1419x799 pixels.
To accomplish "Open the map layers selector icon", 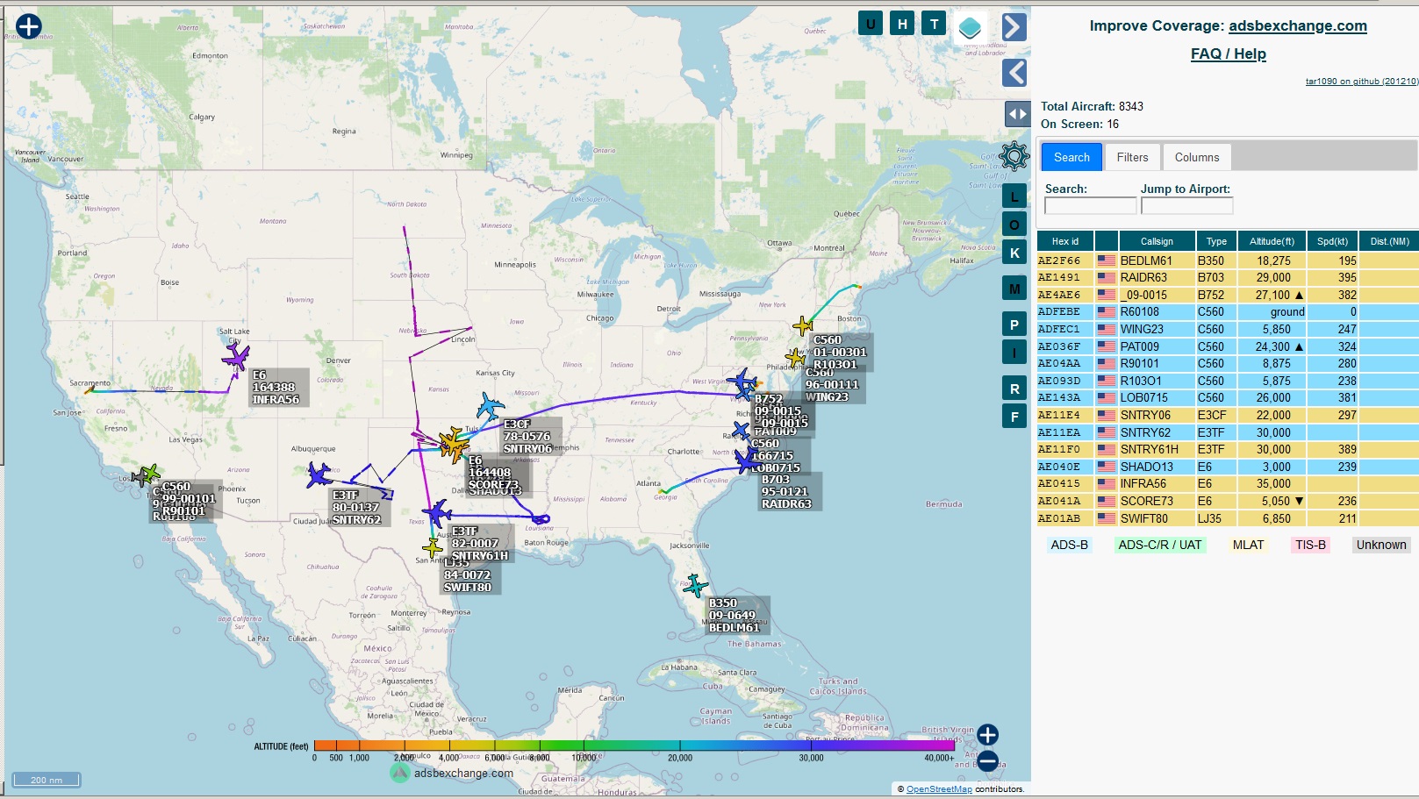I will [970, 27].
